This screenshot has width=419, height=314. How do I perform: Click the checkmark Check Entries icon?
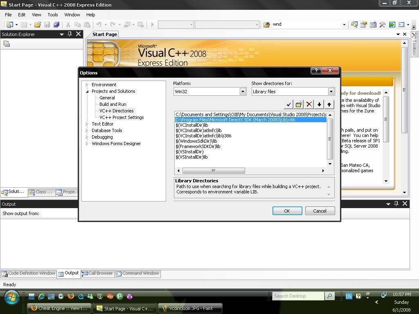[288, 104]
